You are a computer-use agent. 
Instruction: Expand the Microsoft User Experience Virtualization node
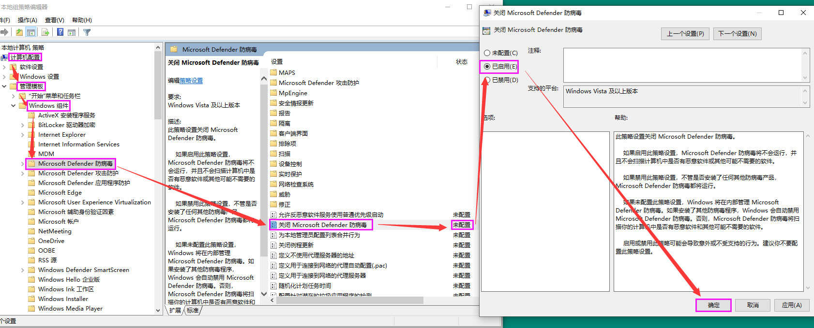tap(23, 202)
